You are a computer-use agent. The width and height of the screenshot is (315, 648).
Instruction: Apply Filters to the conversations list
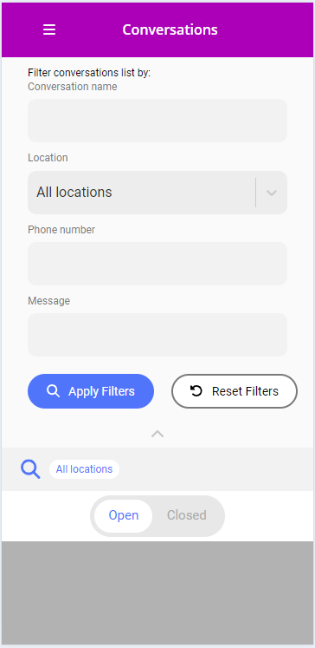point(91,391)
